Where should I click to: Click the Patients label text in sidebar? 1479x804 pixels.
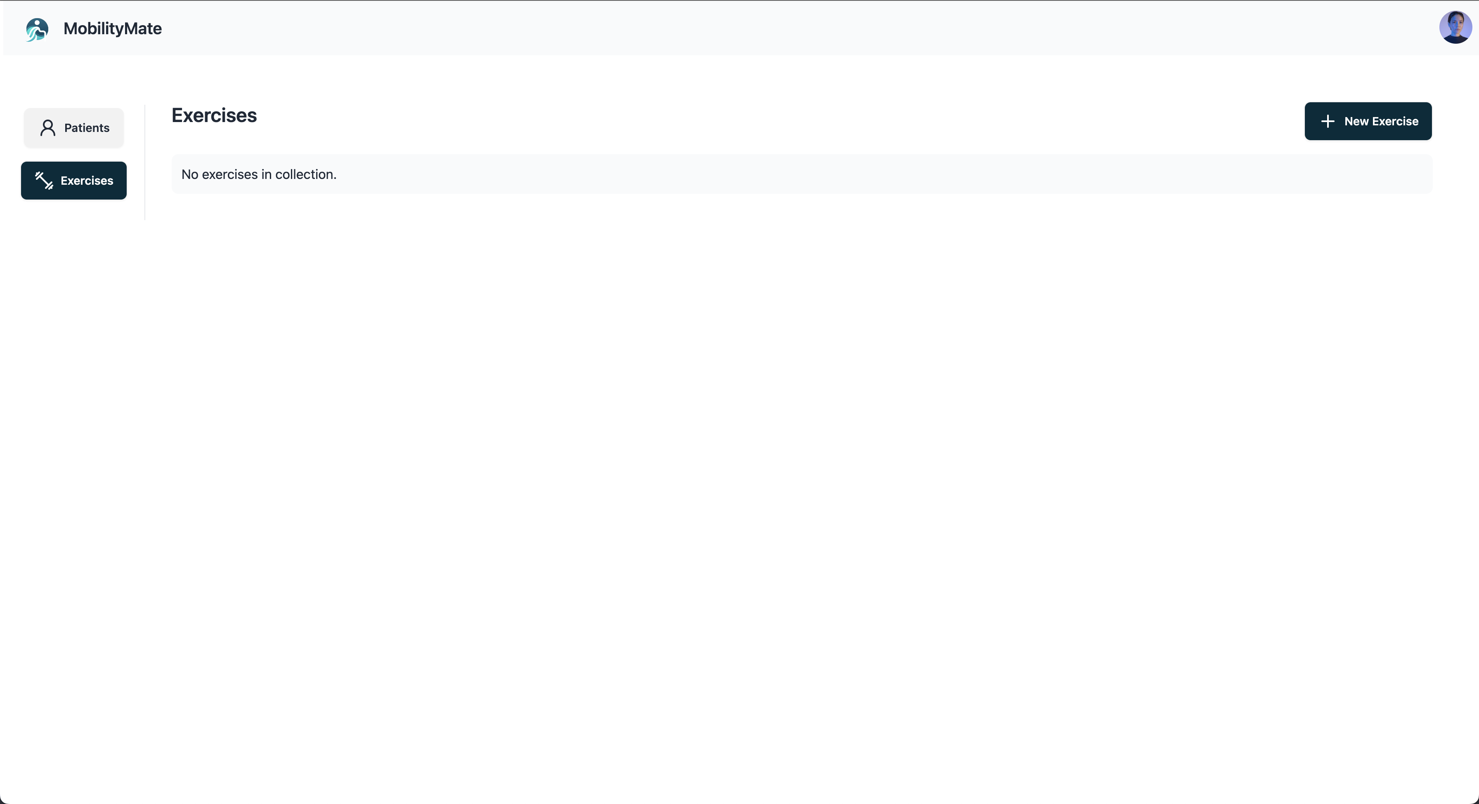click(87, 128)
